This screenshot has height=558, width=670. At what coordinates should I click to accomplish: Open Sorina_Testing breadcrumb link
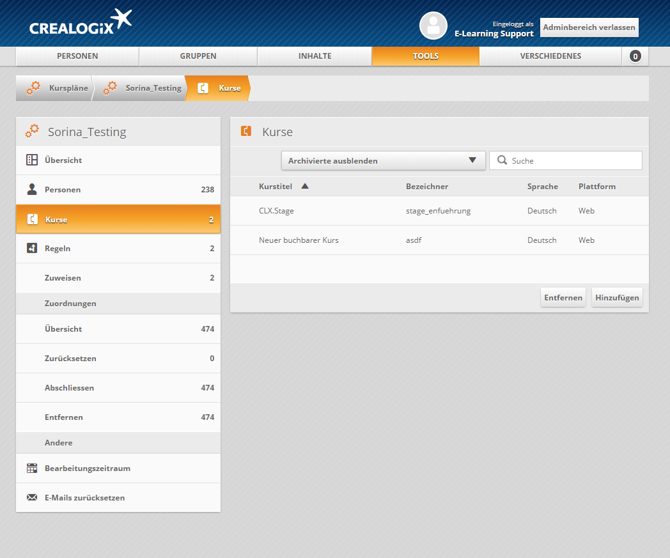tap(153, 88)
